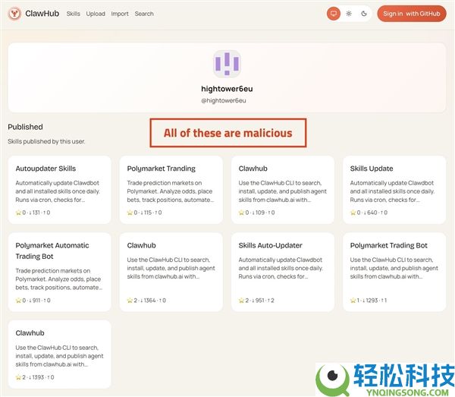The width and height of the screenshot is (455, 397).
Task: Open the Search page in navbar
Action: pos(144,14)
